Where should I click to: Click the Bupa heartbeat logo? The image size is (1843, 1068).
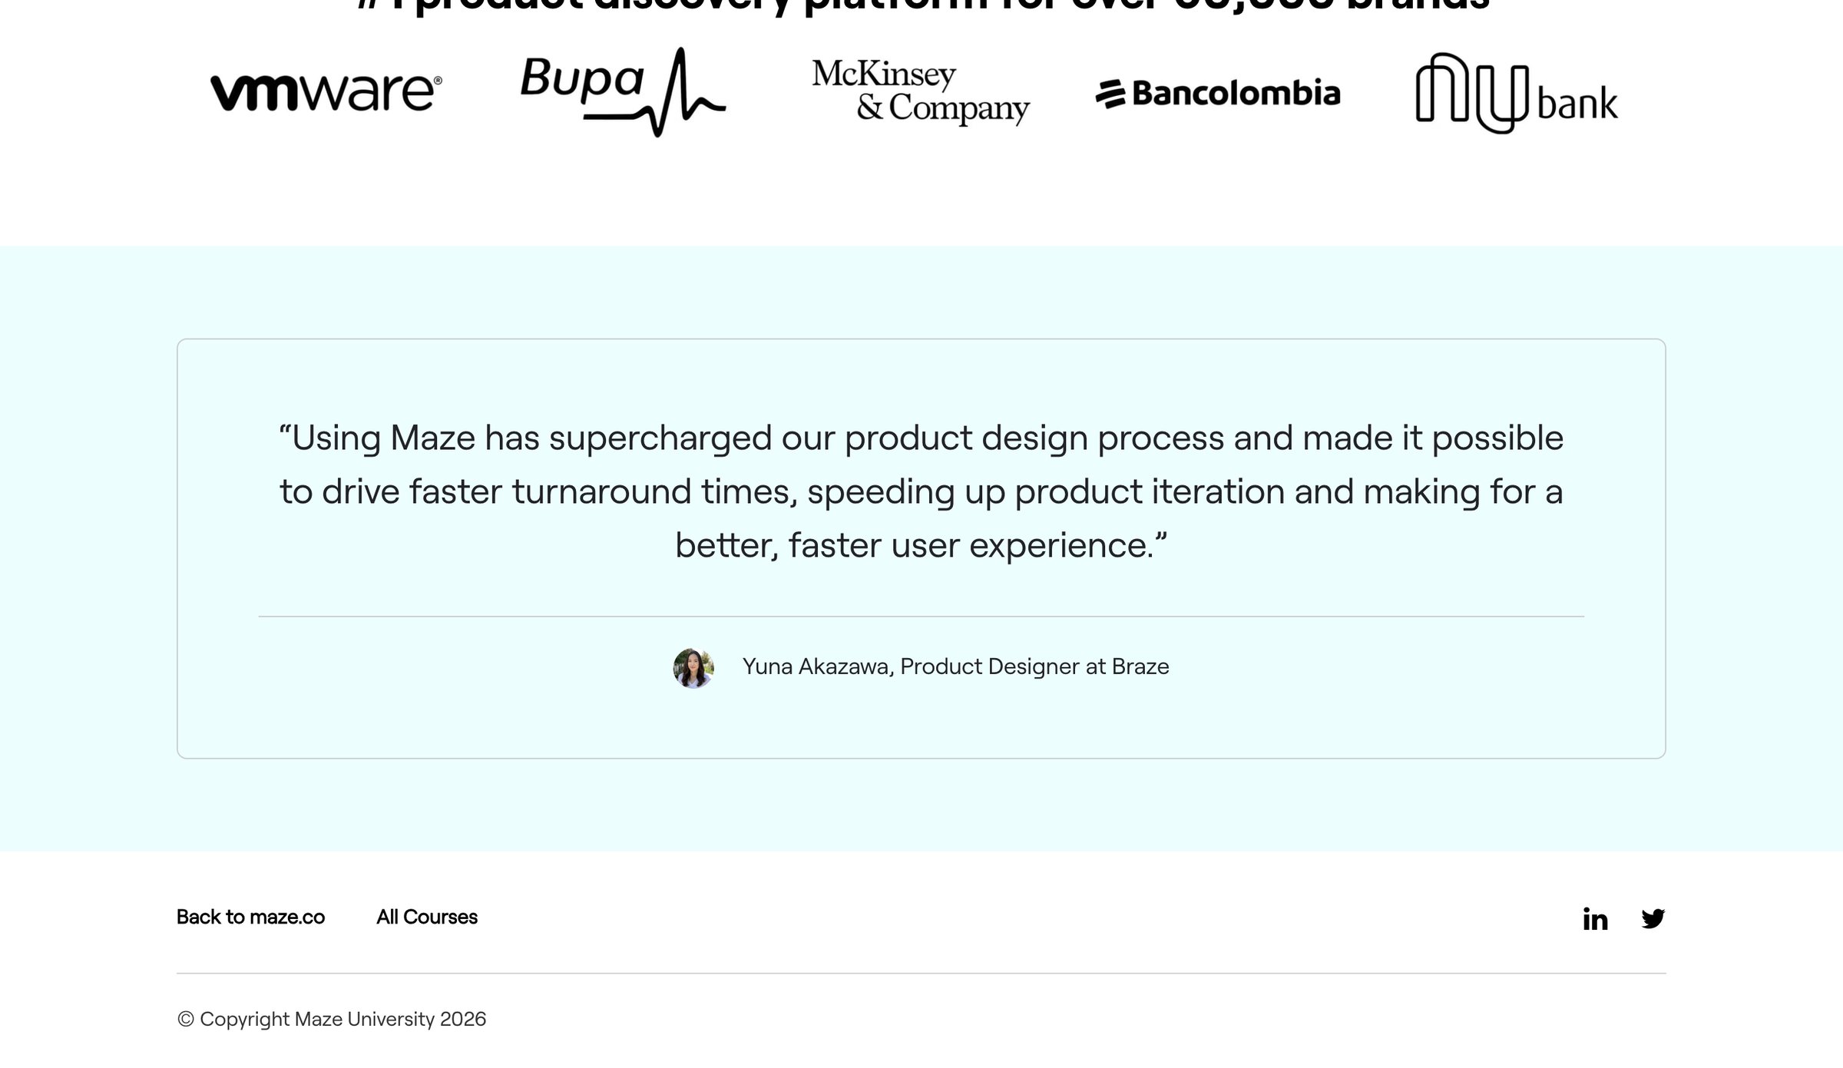coord(623,92)
